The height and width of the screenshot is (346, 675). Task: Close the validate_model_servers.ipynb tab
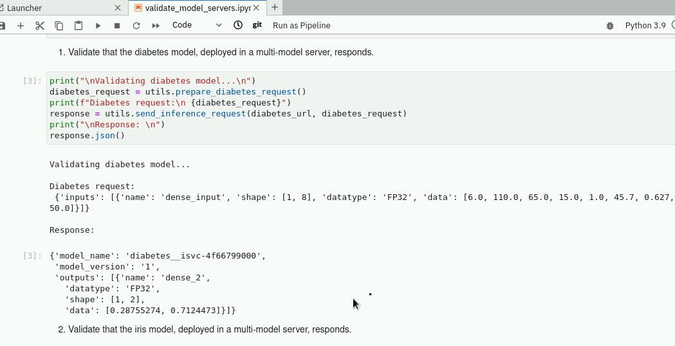257,8
